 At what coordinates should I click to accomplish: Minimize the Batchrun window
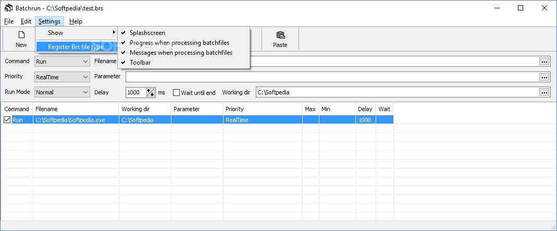497,8
